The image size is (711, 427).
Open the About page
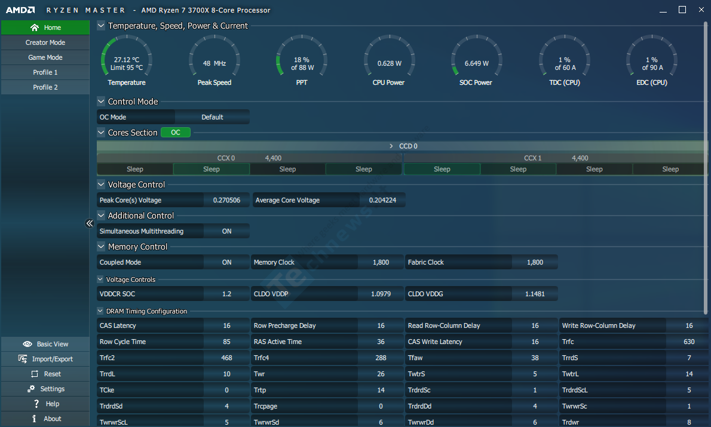(45, 419)
